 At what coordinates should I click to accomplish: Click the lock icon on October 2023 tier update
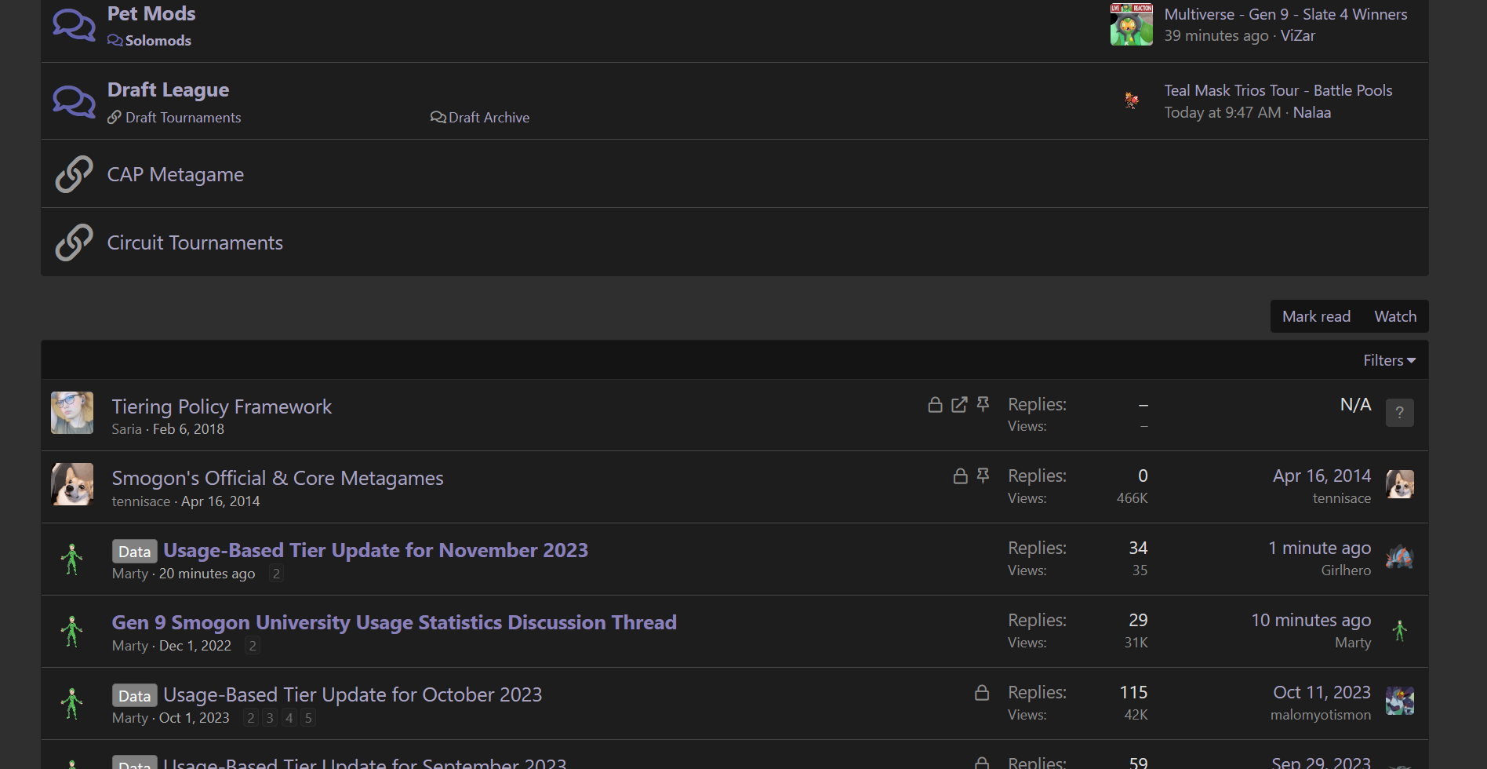click(x=981, y=692)
